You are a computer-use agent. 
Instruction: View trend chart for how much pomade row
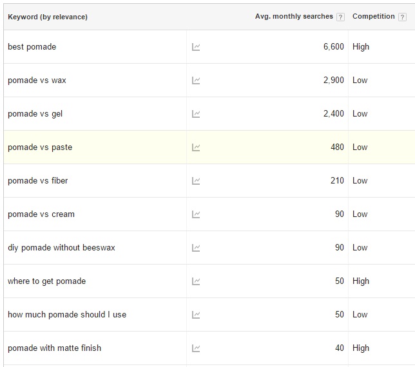[x=196, y=315]
